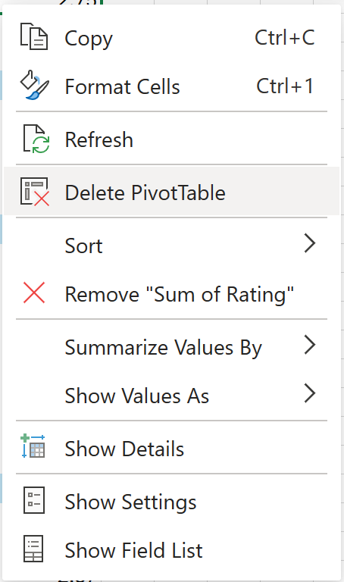
Task: Click the Format Cells paintbrush icon
Action: (34, 85)
